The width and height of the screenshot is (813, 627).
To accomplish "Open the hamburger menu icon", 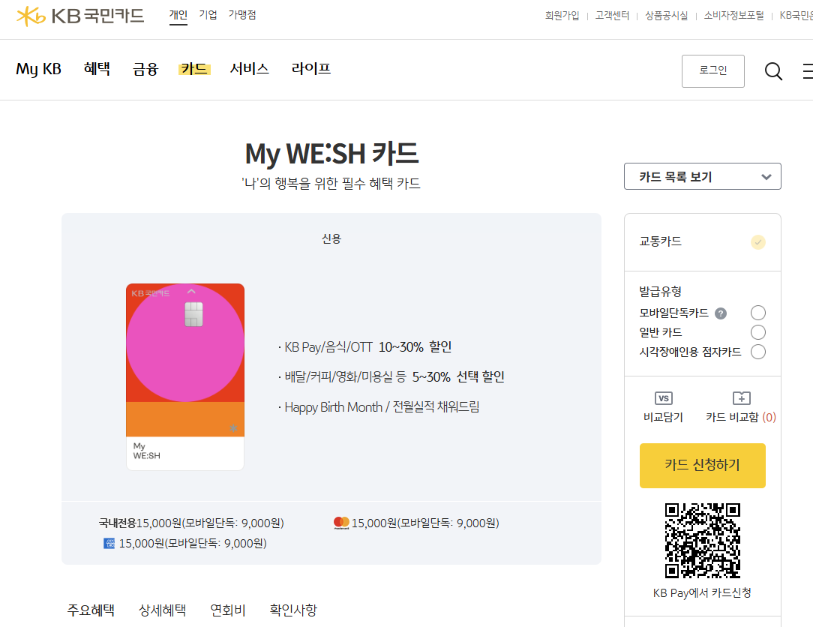I will (808, 71).
